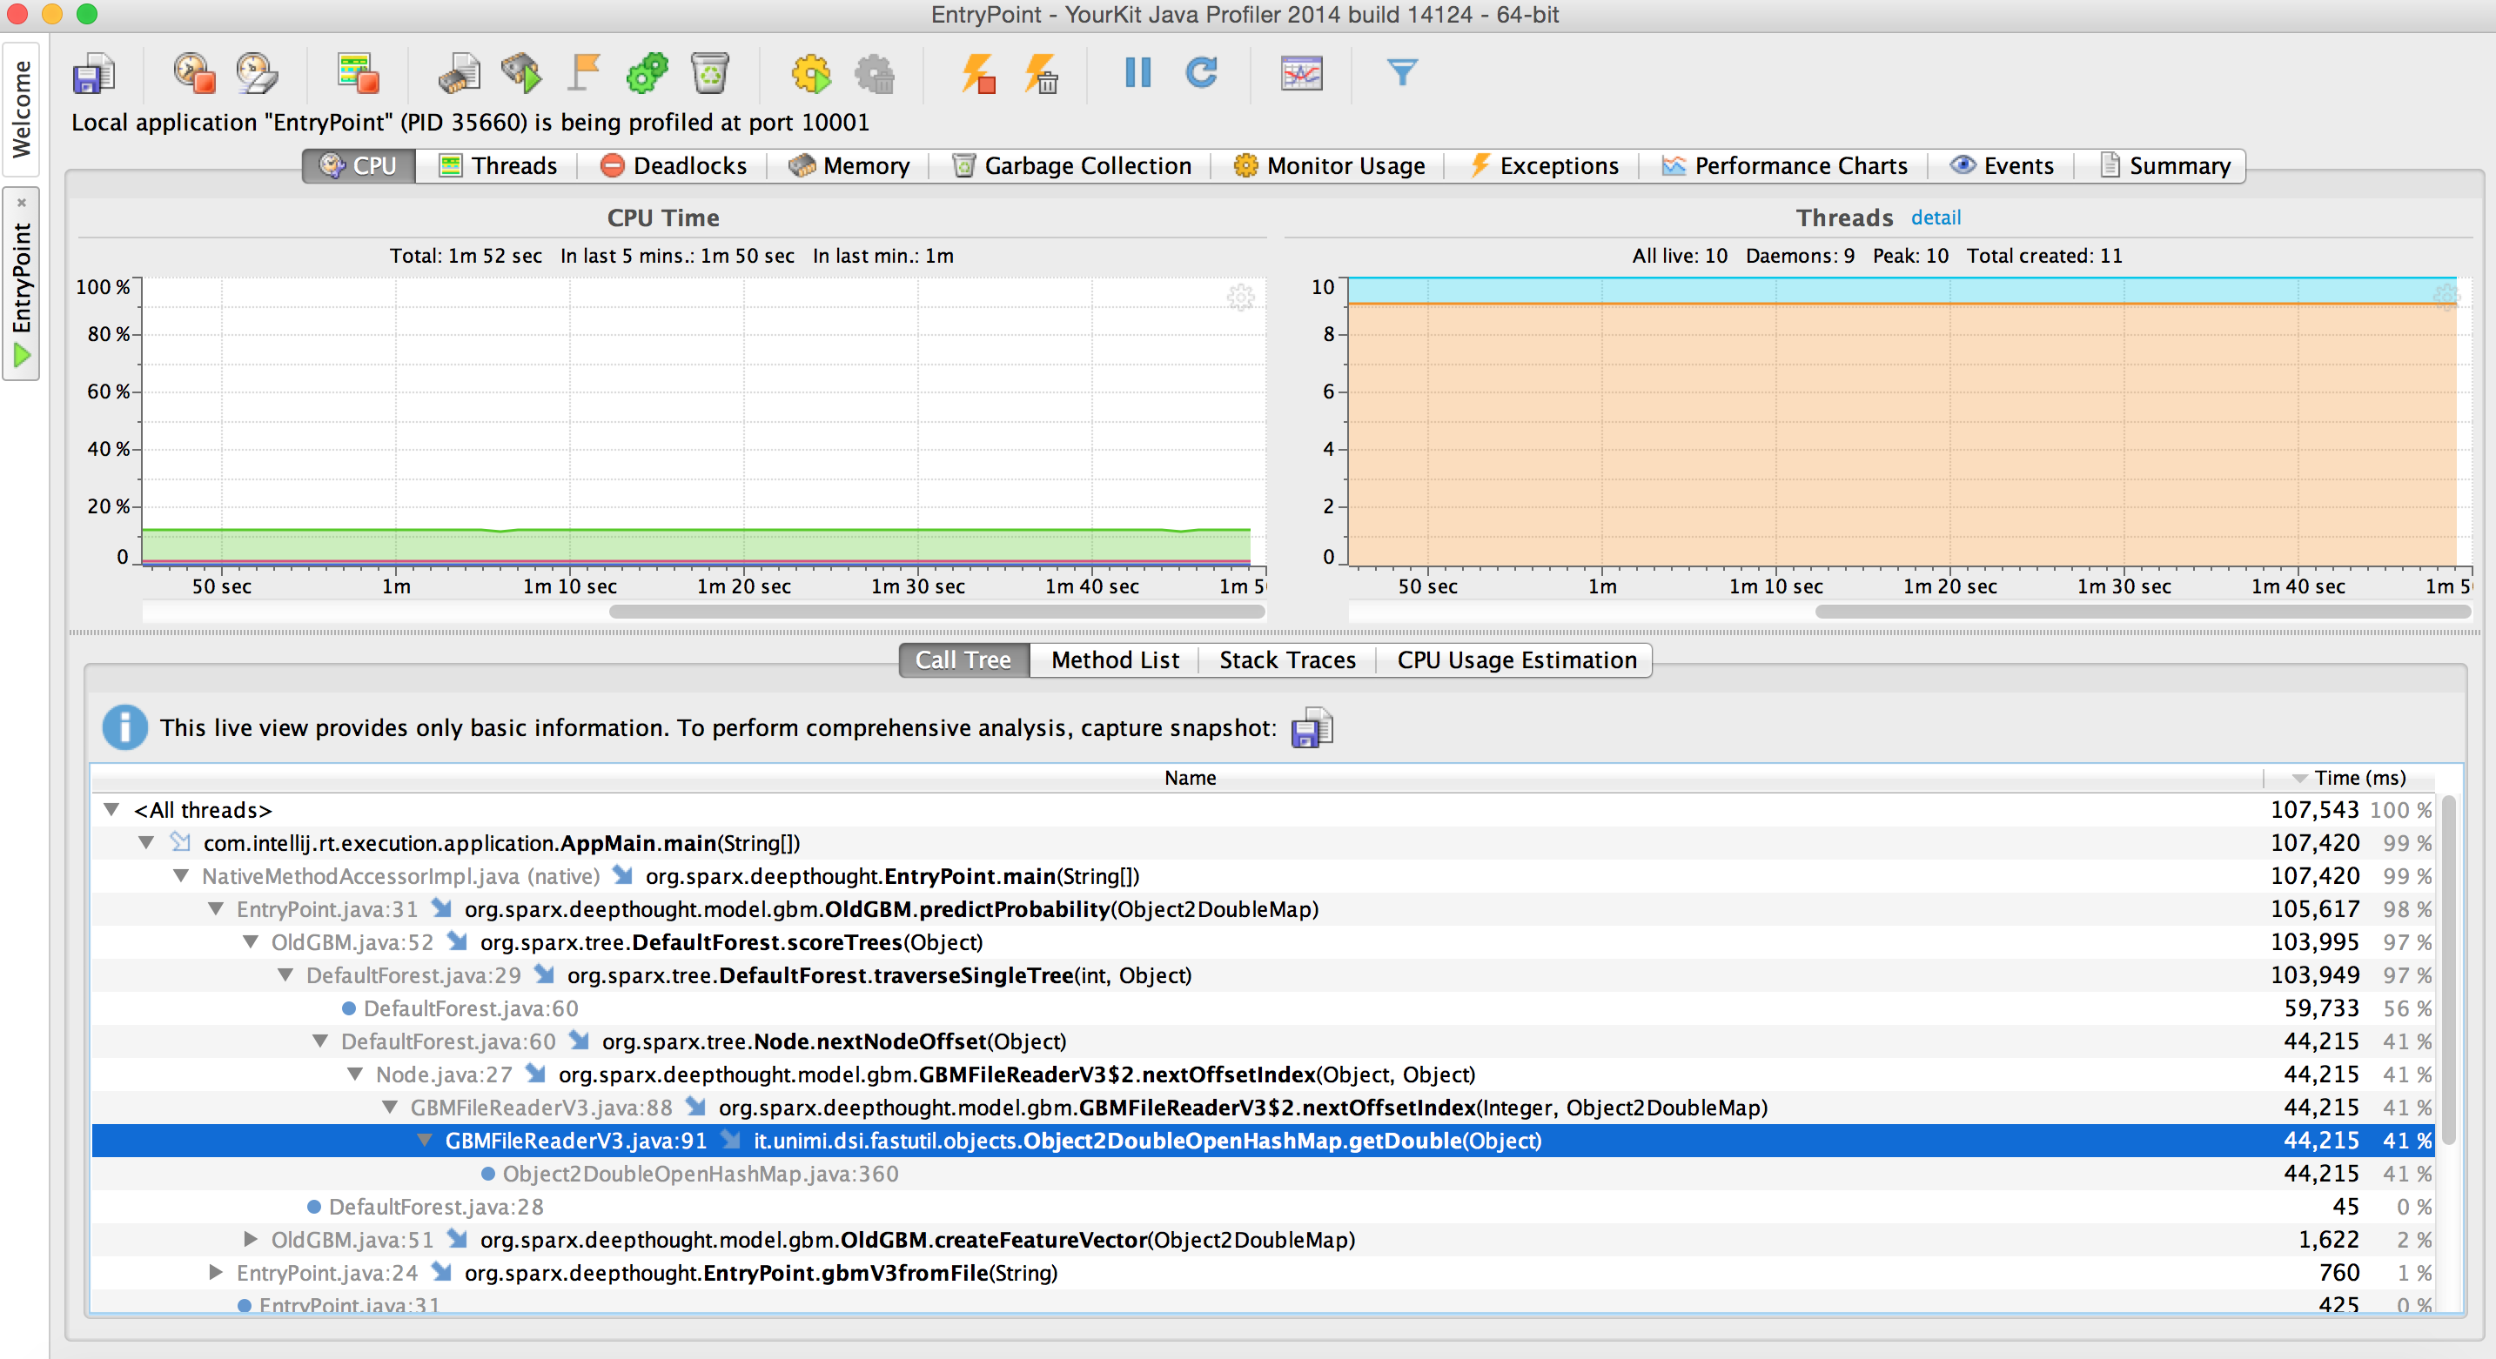Open the Threads tab
This screenshot has height=1359, width=2496.
click(x=498, y=165)
